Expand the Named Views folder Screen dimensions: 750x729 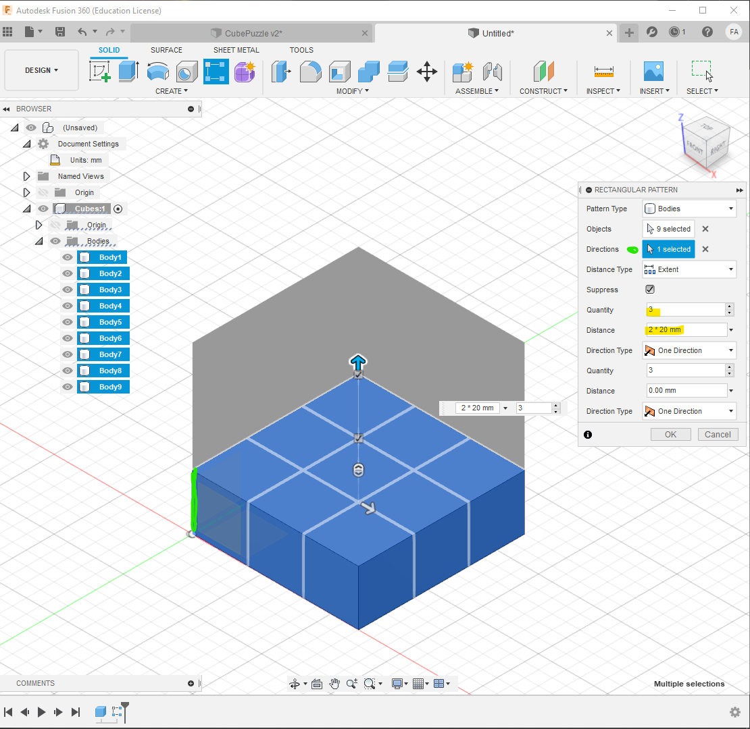26,176
